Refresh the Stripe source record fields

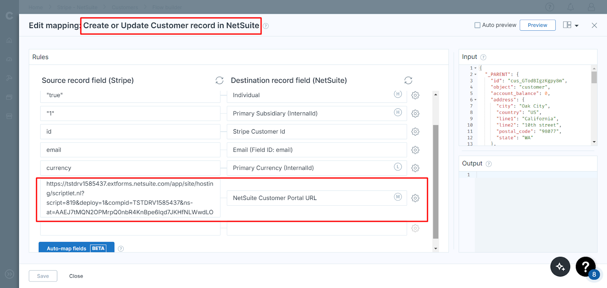pos(219,80)
